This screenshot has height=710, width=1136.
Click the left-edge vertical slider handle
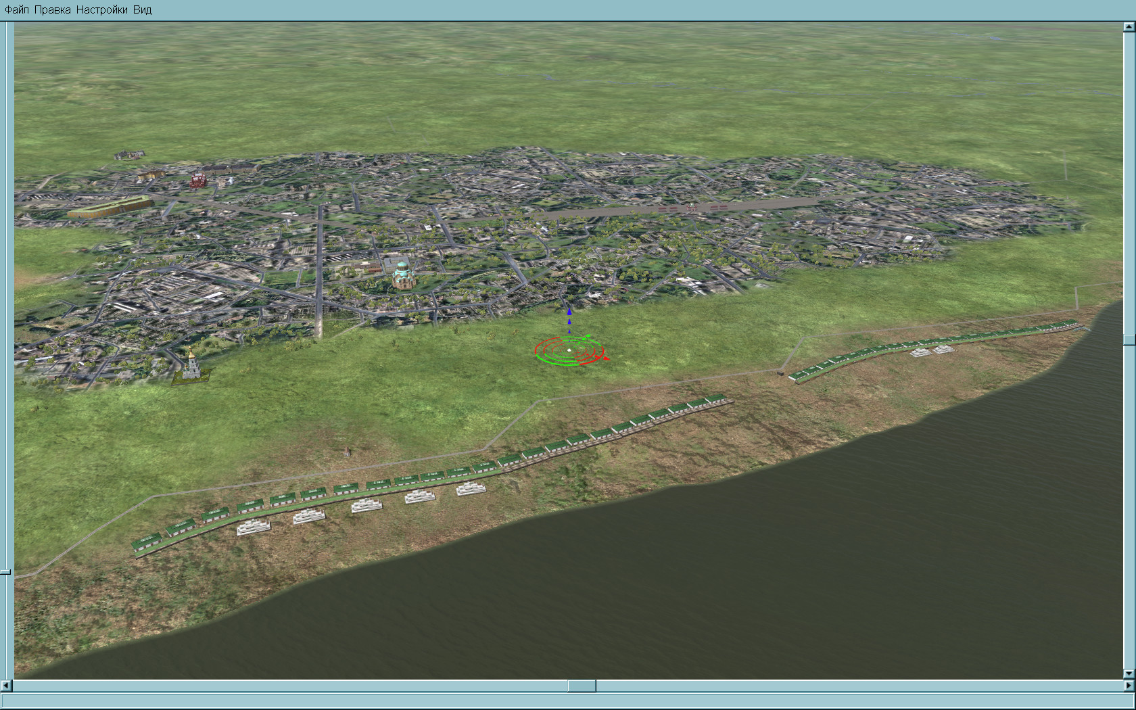click(5, 572)
